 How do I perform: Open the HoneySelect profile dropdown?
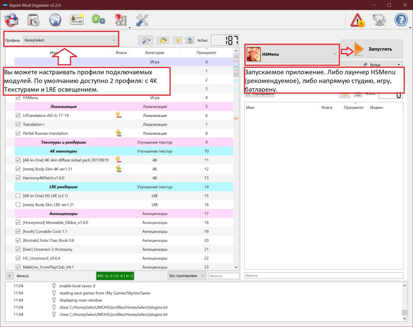pos(70,40)
